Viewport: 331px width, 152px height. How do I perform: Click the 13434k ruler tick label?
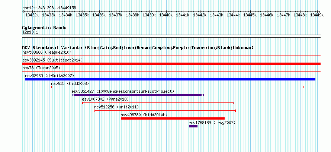pyautogui.click(x=65, y=15)
